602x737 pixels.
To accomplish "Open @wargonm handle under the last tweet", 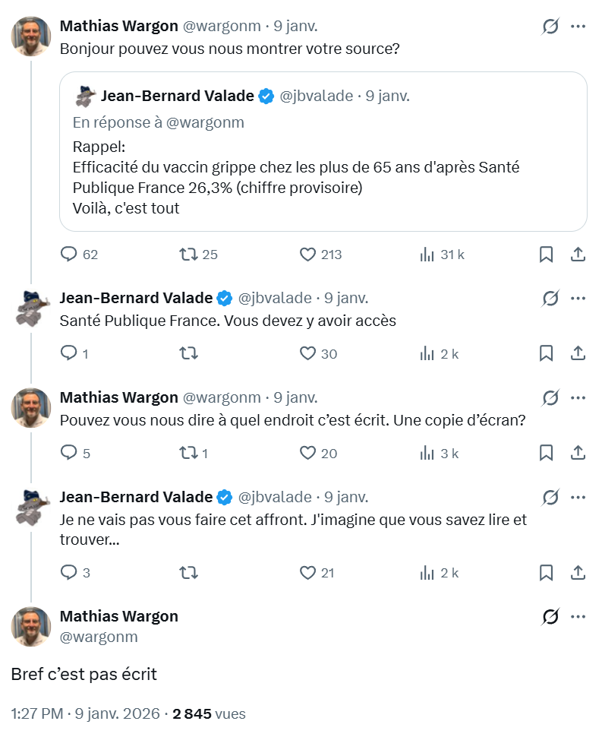I will pos(99,637).
